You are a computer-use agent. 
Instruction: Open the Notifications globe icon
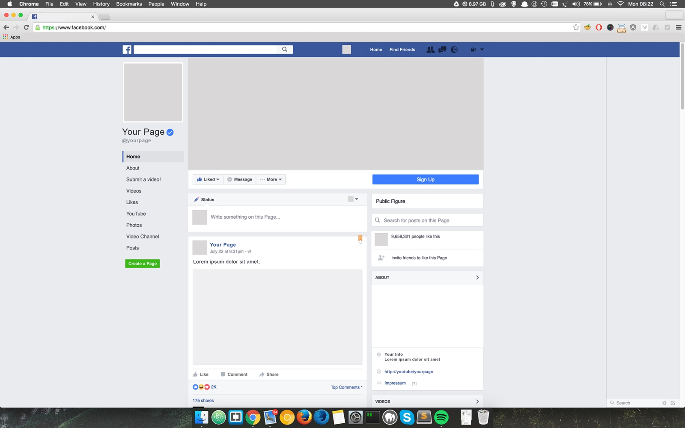[454, 49]
